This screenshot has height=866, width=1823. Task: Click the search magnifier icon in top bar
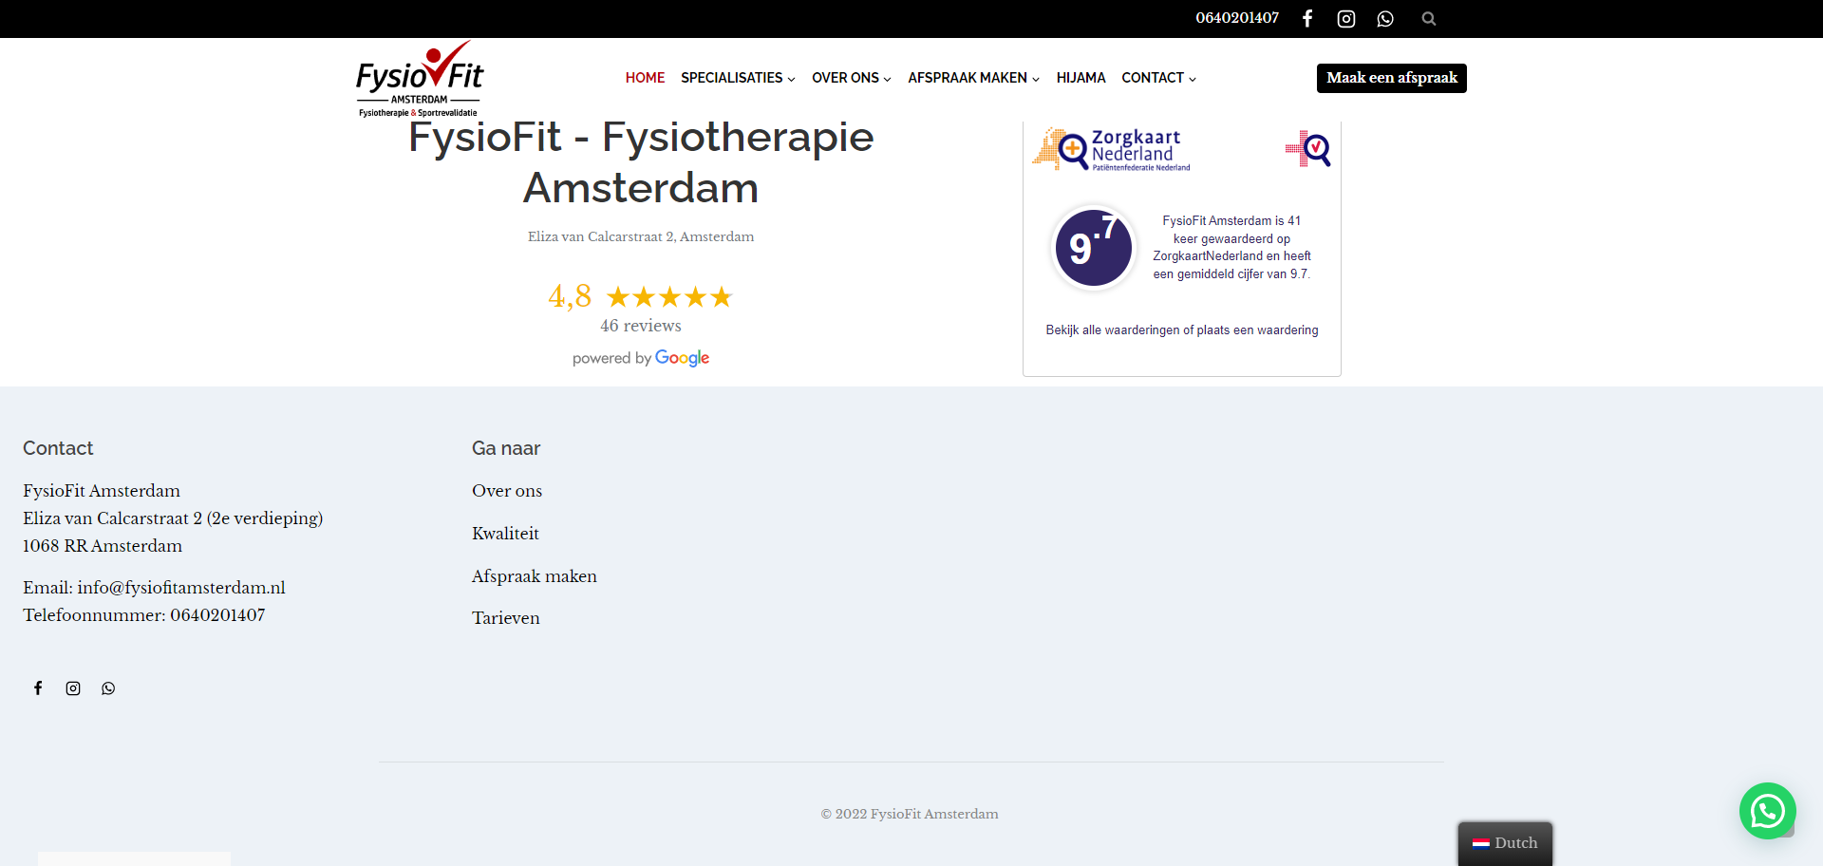coord(1429,18)
